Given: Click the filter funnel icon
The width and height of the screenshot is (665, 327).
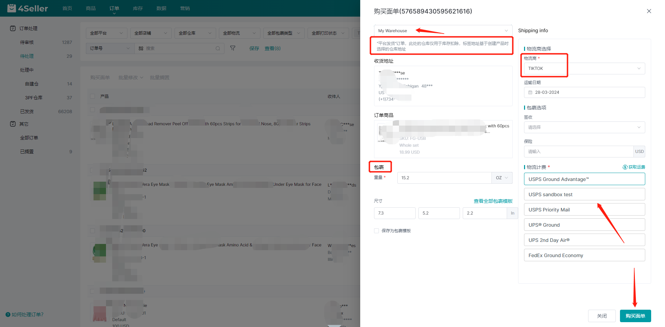Looking at the screenshot, I should point(233,48).
